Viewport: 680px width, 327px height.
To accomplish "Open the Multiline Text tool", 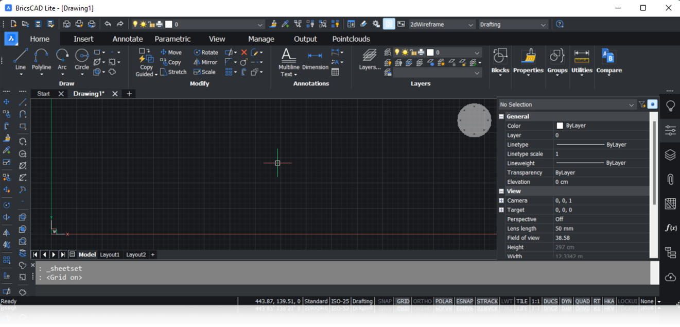I will pos(289,63).
